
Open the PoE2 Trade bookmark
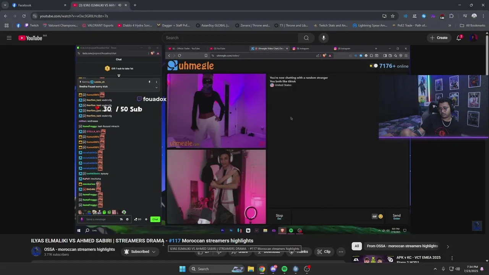(410, 26)
